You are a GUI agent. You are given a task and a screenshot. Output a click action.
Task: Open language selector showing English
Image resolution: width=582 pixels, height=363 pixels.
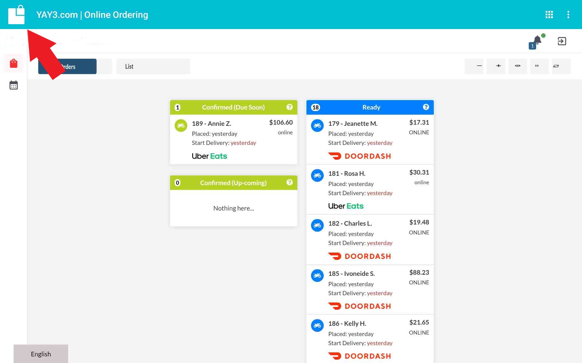41,354
